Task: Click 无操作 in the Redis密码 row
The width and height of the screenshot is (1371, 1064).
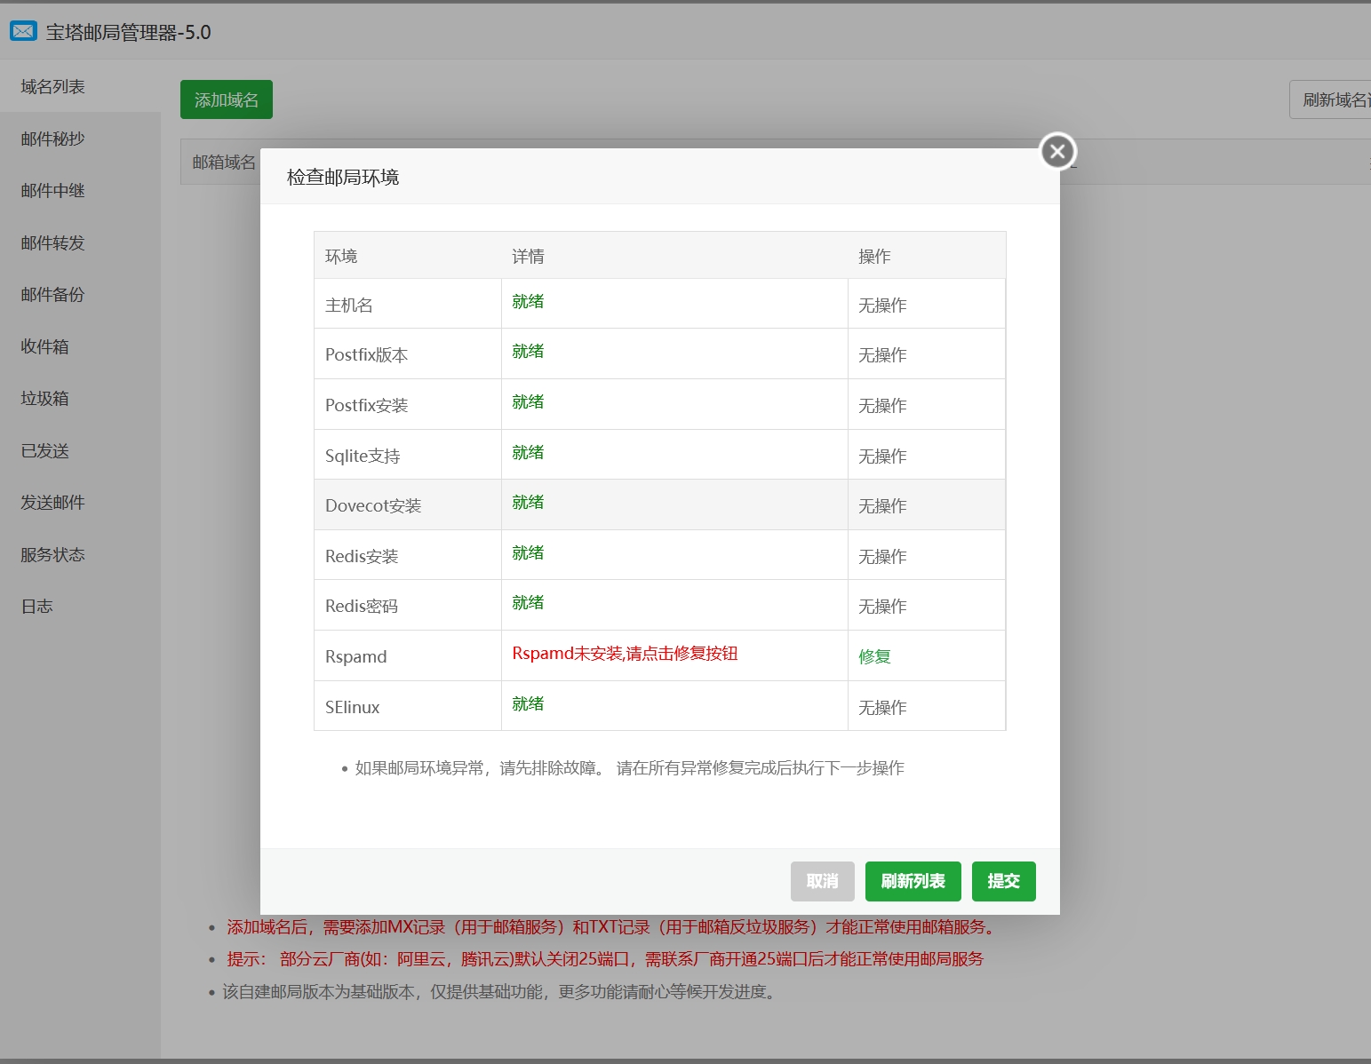Action: 882,606
